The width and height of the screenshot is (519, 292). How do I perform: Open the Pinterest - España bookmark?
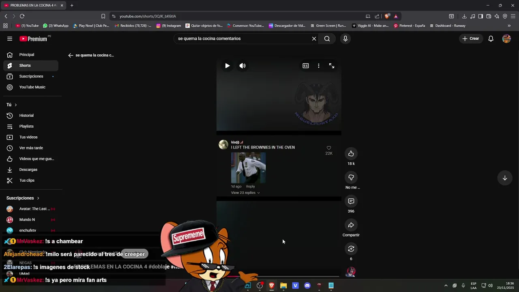pos(410,26)
